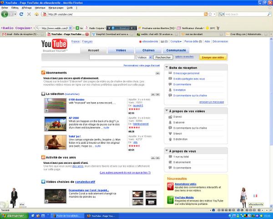Close the YouTube browser tab

pos(87,34)
